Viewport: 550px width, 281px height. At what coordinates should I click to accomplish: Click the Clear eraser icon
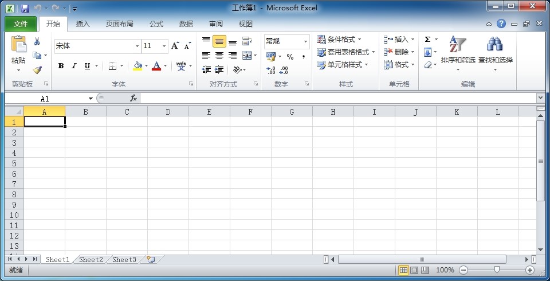tap(427, 65)
